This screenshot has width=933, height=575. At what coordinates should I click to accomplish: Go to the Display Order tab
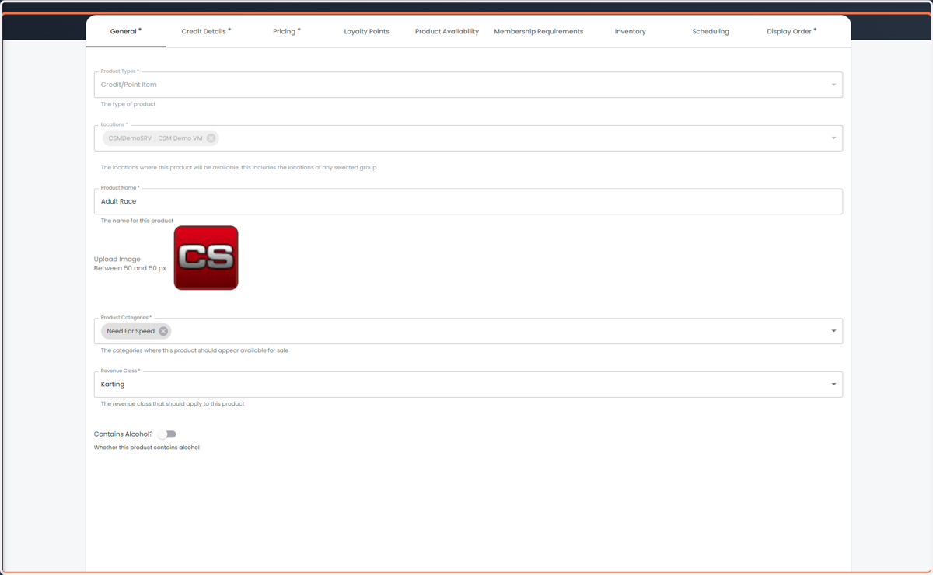point(791,31)
